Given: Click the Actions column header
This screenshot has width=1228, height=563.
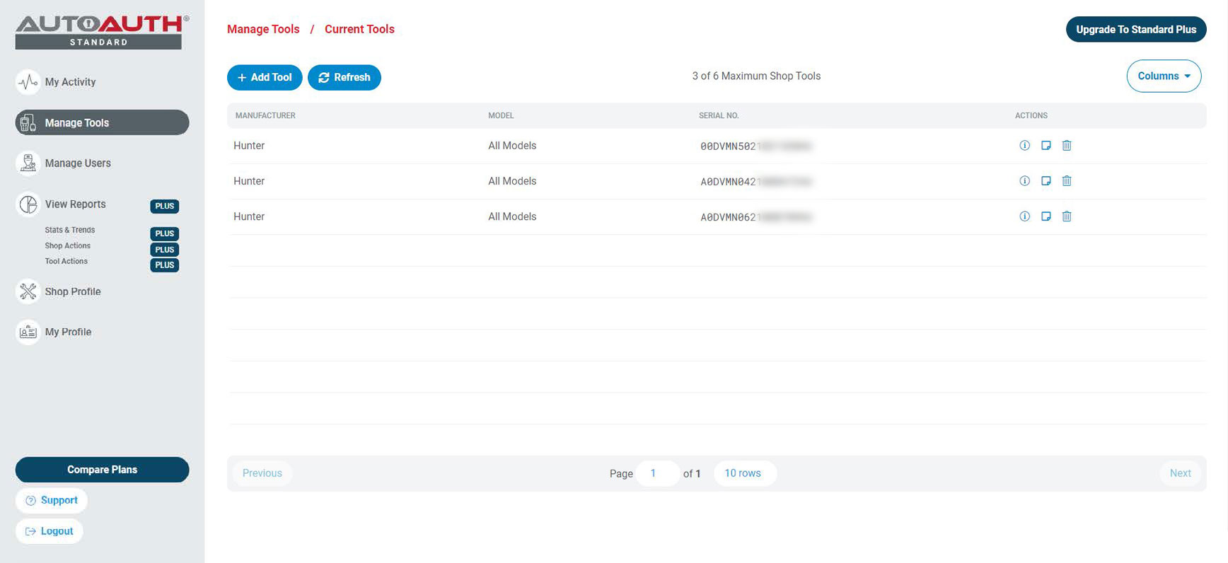Looking at the screenshot, I should tap(1031, 115).
